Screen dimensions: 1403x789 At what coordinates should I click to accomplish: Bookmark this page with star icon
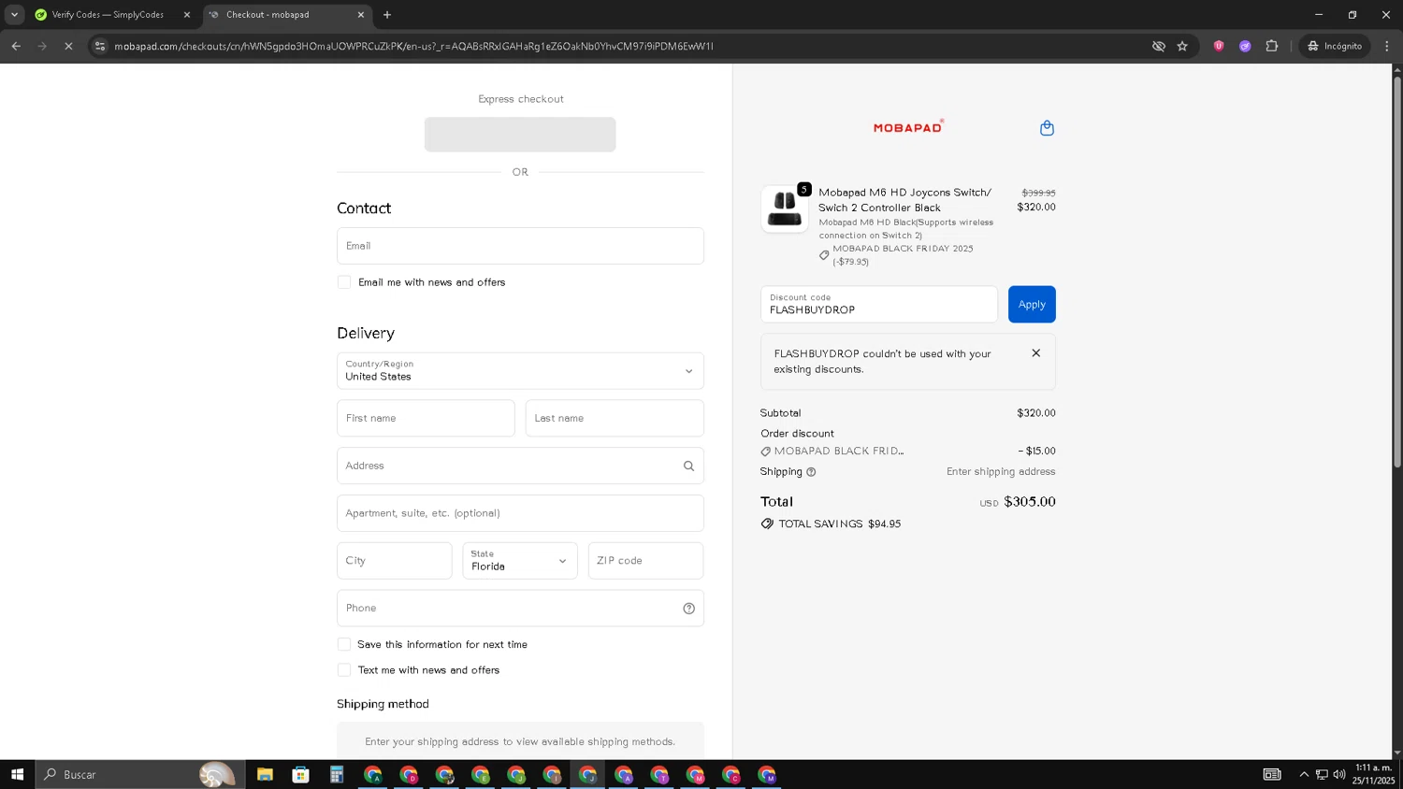coord(1182,46)
